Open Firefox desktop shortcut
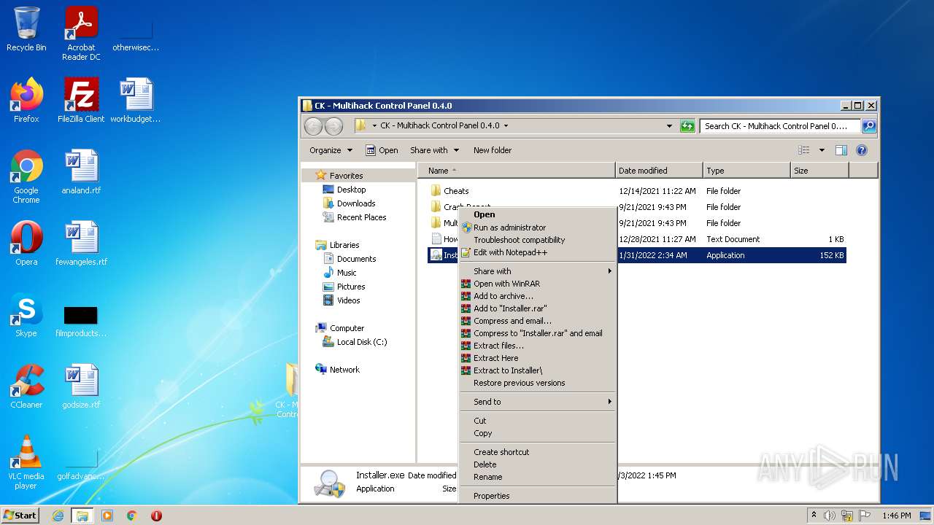This screenshot has height=525, width=934. (26, 100)
